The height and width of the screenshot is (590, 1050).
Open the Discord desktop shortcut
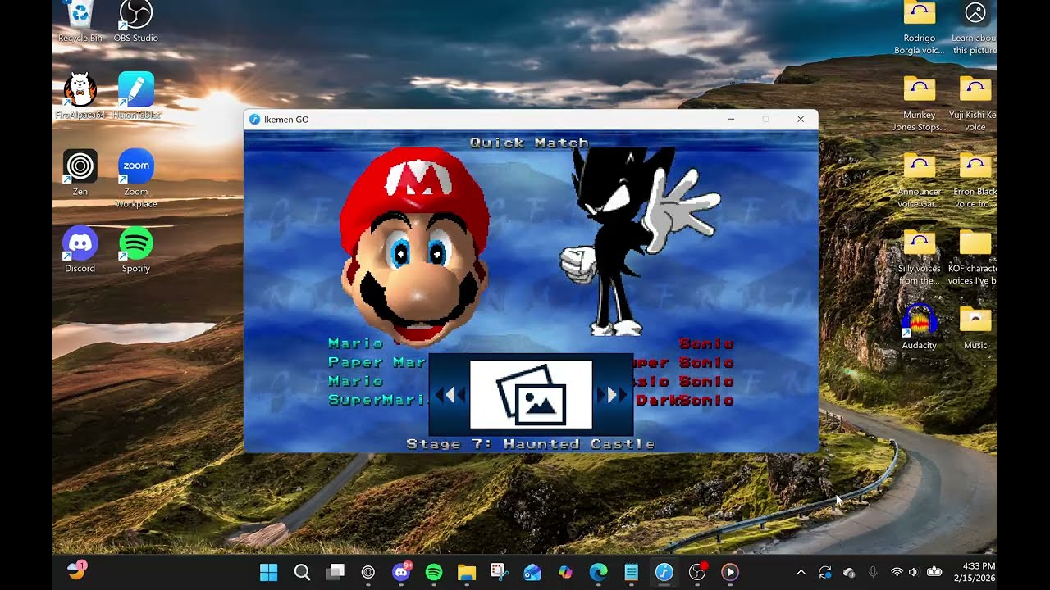[80, 250]
